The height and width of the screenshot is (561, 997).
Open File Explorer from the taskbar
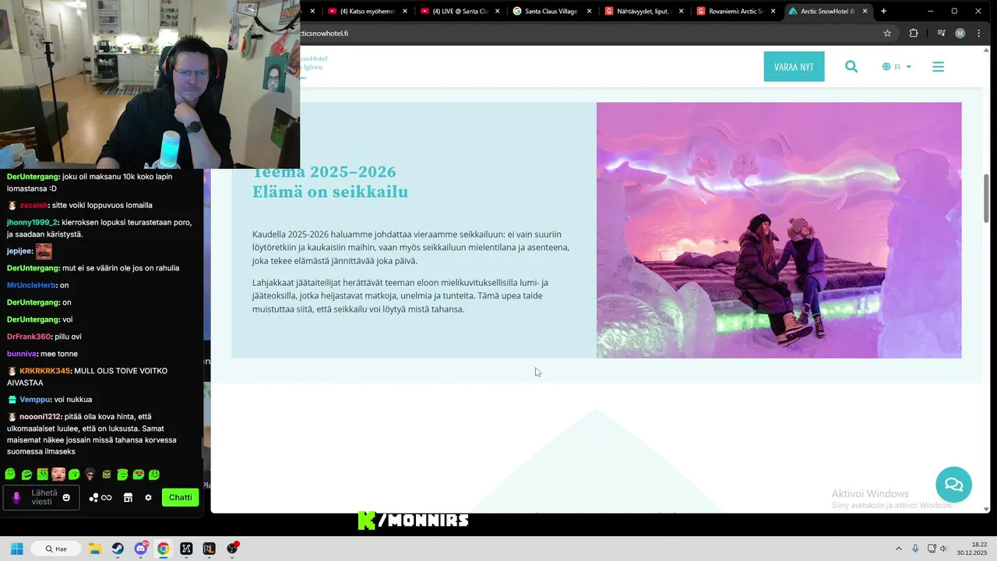pyautogui.click(x=94, y=549)
